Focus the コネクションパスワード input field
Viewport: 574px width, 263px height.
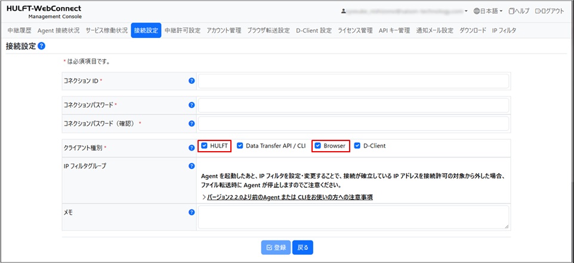coord(354,105)
